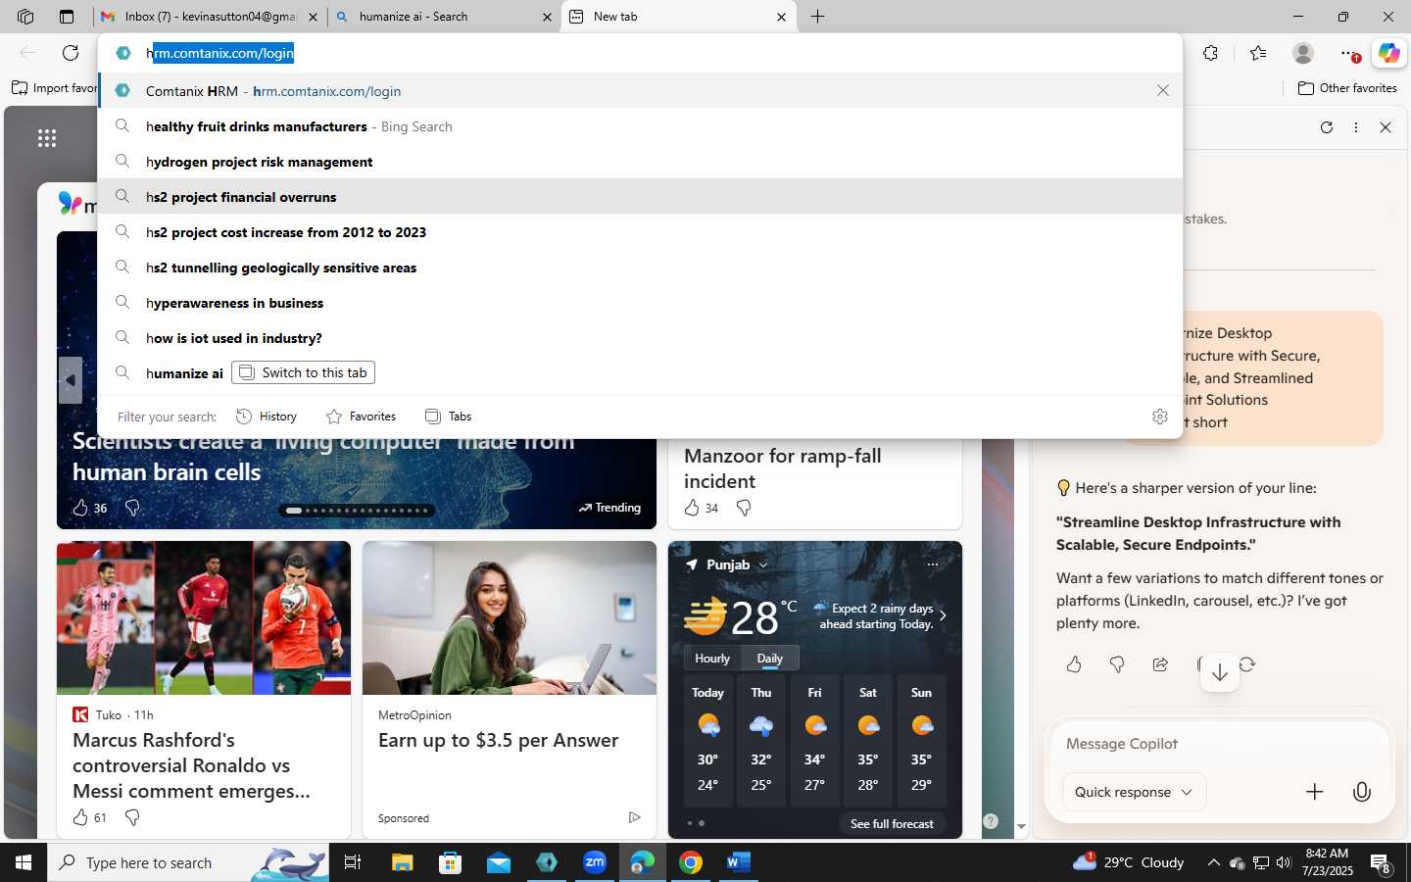
Task: Switch weather view to Daily
Action: (770, 659)
